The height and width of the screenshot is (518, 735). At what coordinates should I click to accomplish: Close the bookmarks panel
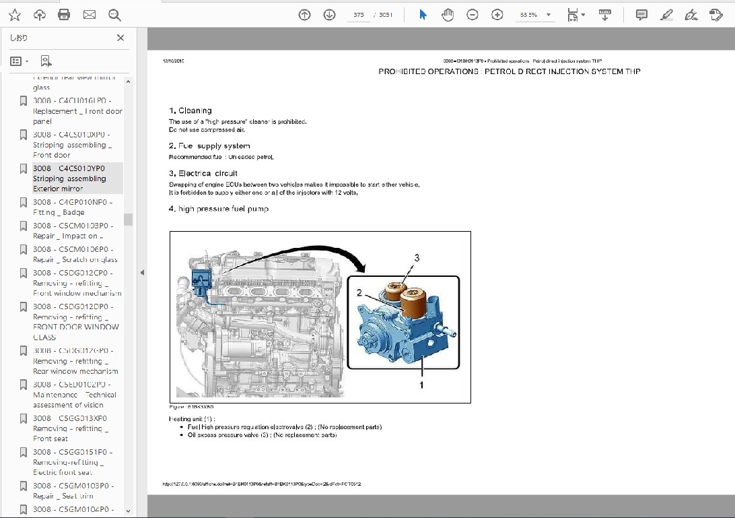[120, 38]
